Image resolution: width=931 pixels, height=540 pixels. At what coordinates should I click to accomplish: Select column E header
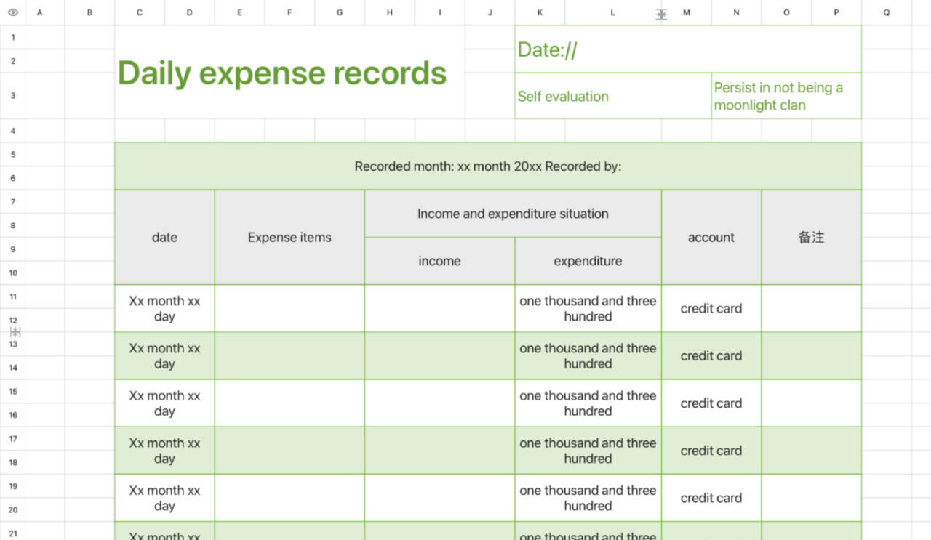[239, 12]
